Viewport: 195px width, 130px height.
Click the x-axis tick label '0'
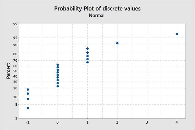click(x=58, y=122)
